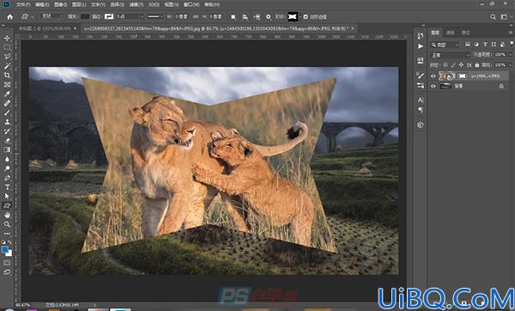The image size is (515, 311).
Task: Click the Search magnifier in options bar
Action: (x=493, y=17)
